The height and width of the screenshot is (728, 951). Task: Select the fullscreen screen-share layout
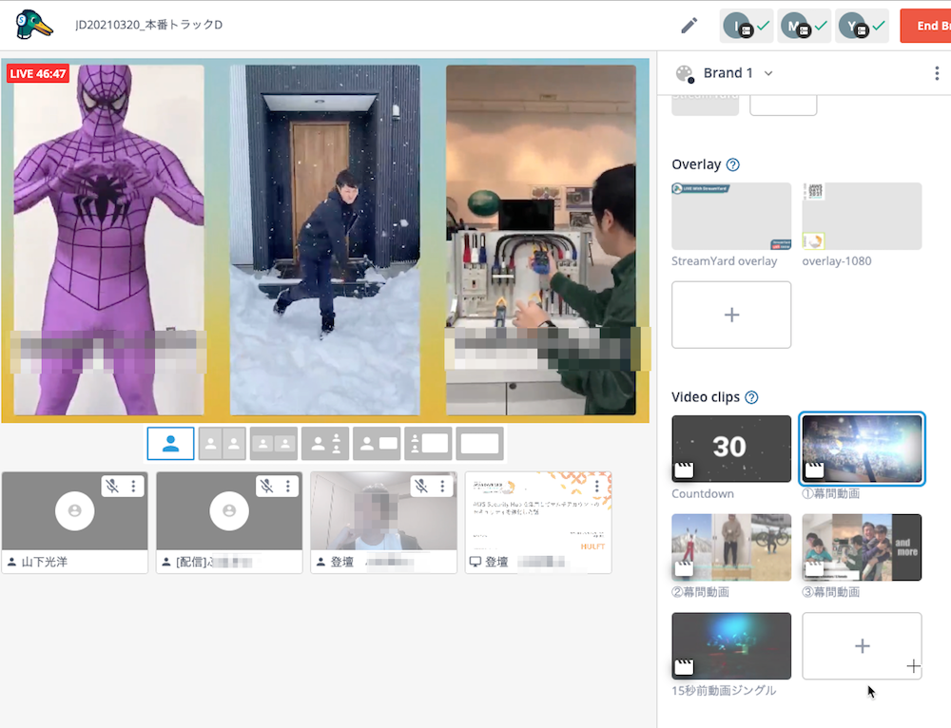pos(479,444)
